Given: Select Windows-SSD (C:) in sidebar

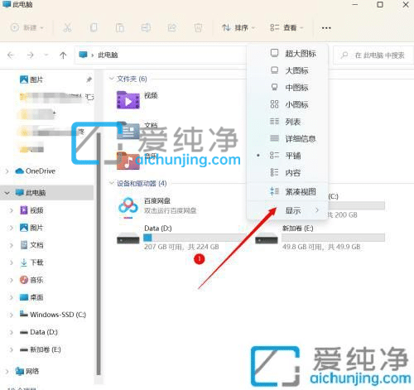Looking at the screenshot, I should [53, 315].
